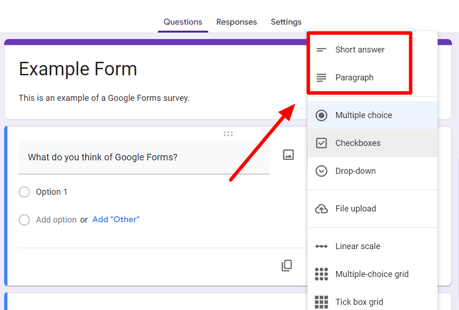Image resolution: width=459 pixels, height=310 pixels.
Task: Click the Multiple-choice grid dots icon
Action: click(321, 274)
